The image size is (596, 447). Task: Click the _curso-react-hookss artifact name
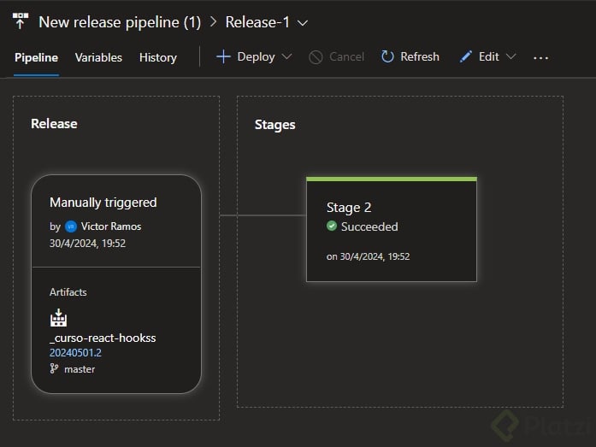[x=103, y=338]
